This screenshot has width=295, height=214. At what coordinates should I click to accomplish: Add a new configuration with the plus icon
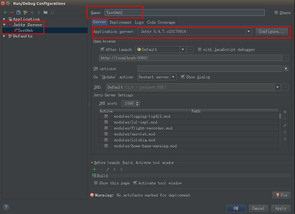tap(5, 12)
